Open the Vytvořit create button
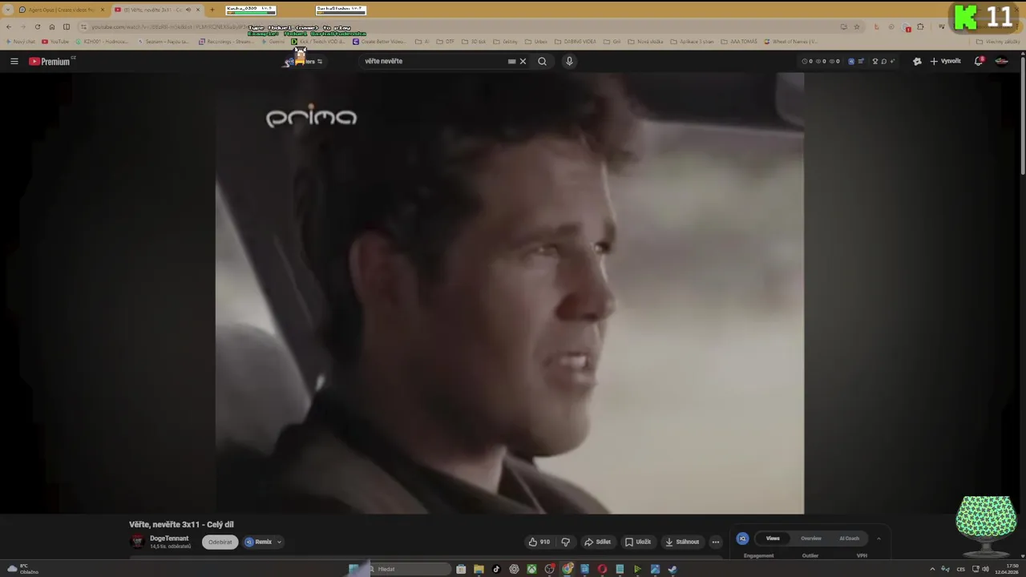The image size is (1026, 577). pos(945,61)
